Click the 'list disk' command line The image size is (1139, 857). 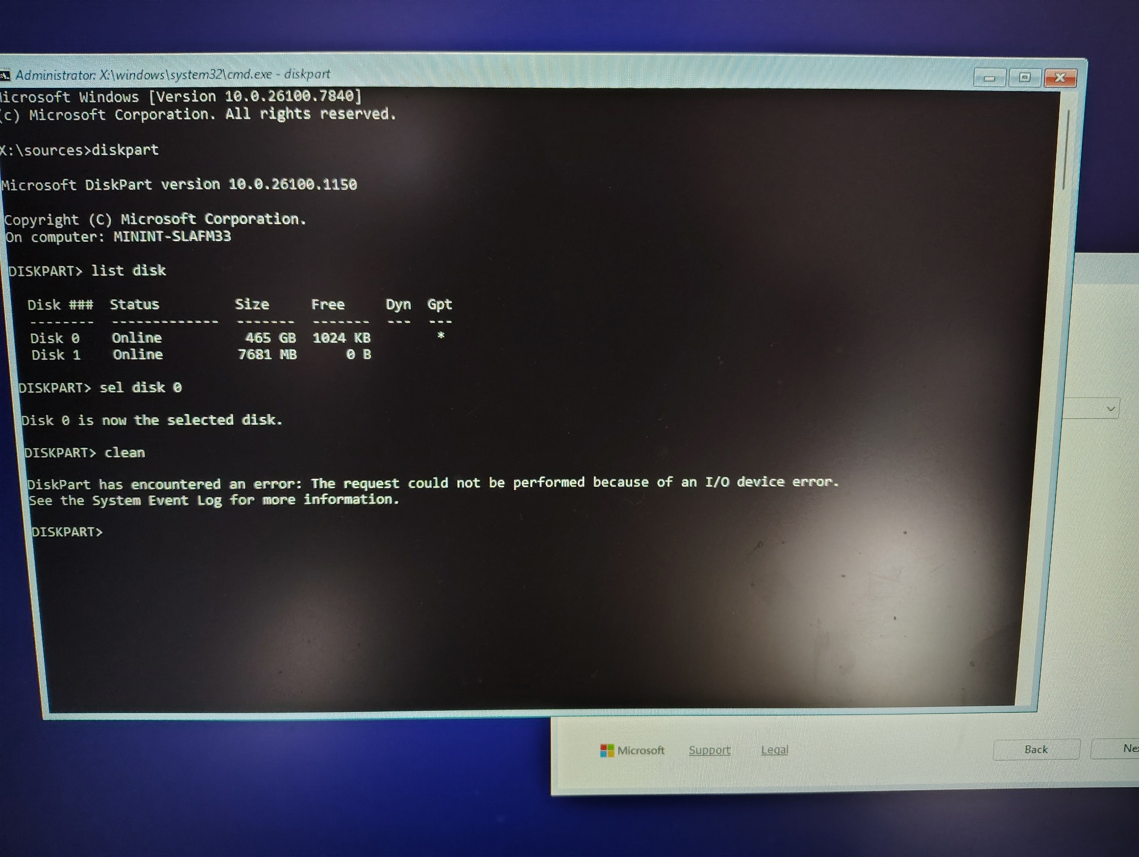point(87,270)
